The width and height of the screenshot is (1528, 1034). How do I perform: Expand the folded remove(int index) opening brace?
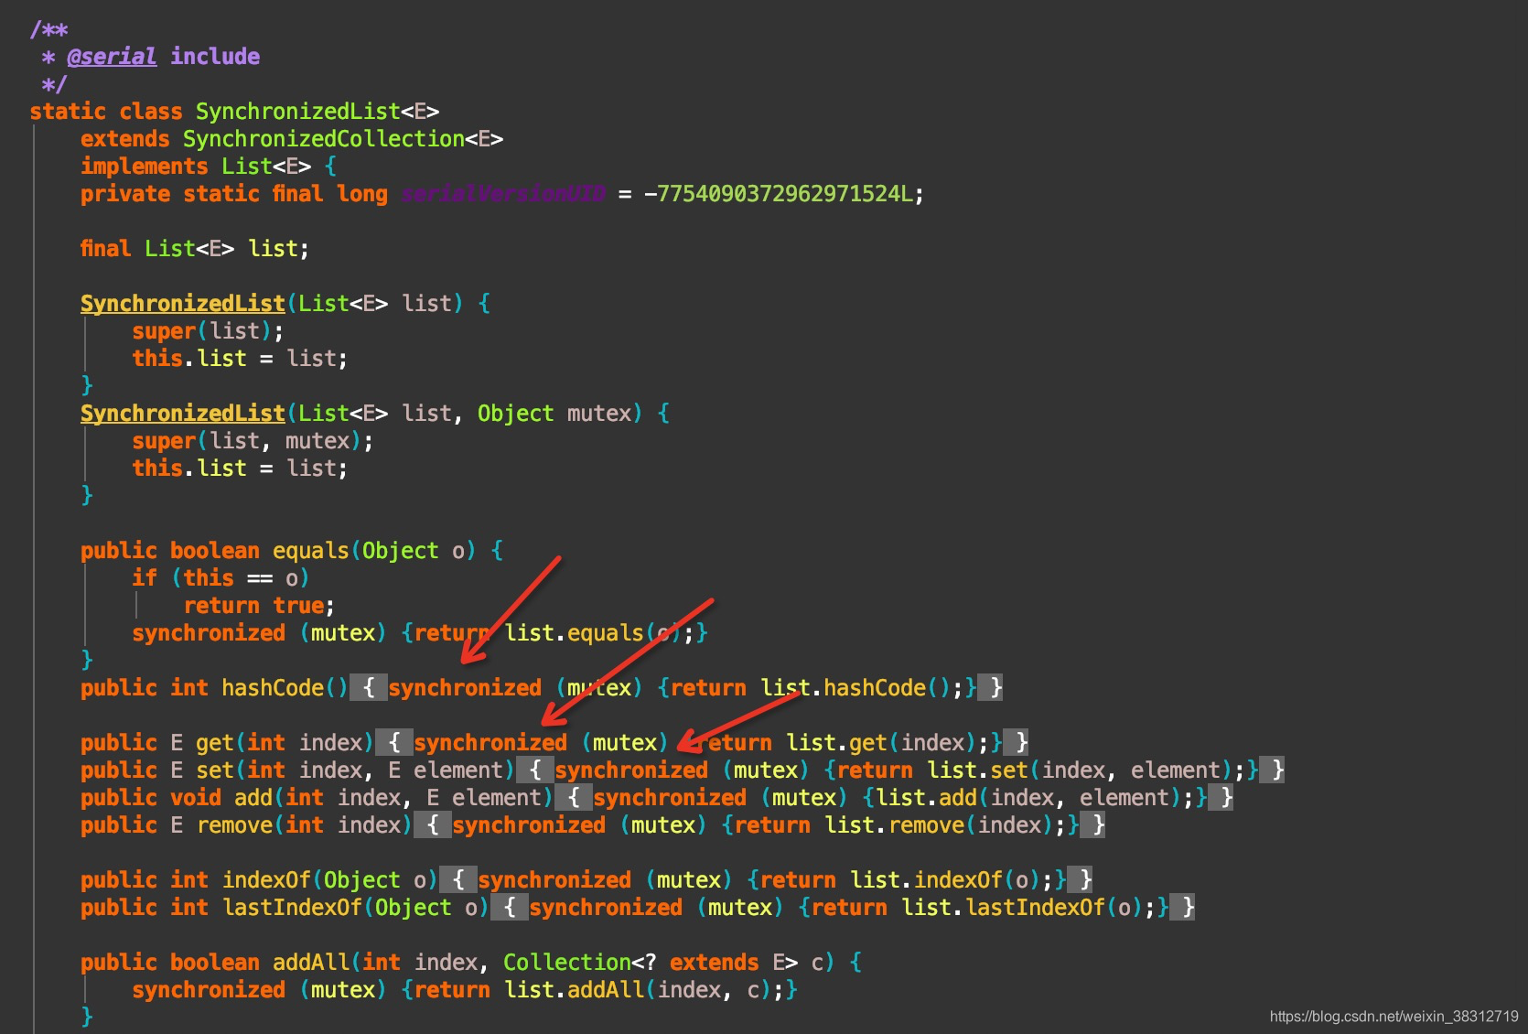click(433, 824)
